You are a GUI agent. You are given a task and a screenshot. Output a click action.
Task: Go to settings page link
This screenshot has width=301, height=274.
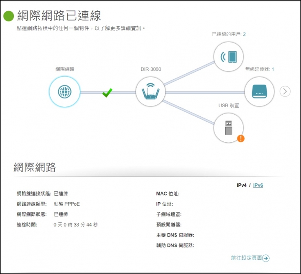point(246,258)
